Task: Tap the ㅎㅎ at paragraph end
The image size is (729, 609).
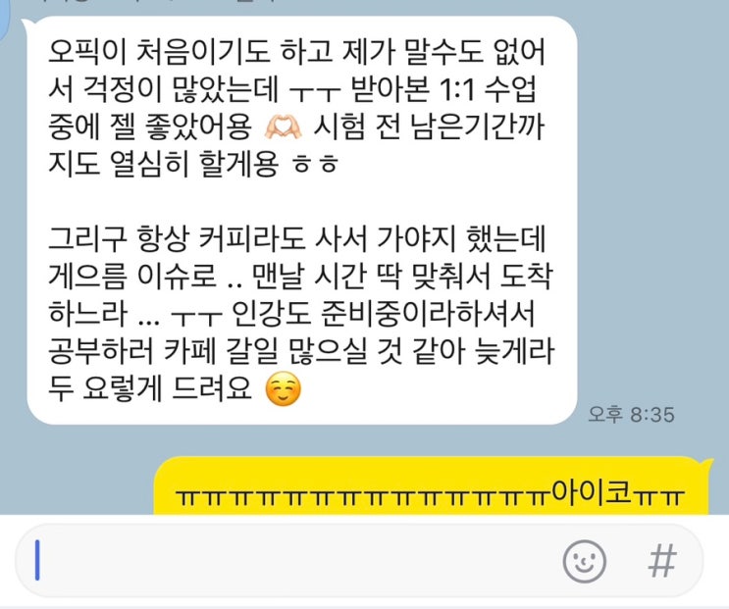Action: 315,165
